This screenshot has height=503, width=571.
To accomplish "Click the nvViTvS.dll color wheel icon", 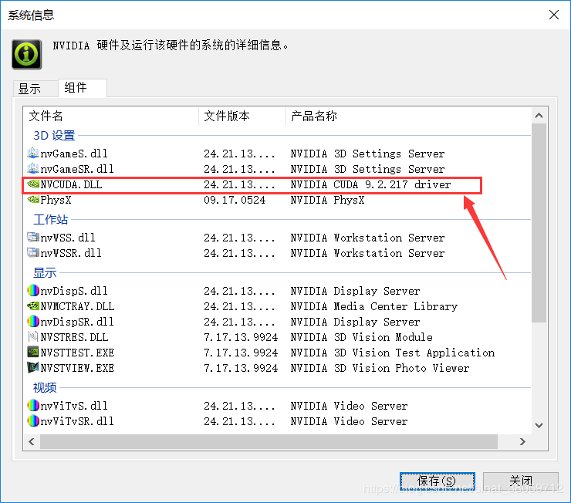I will pyautogui.click(x=33, y=406).
